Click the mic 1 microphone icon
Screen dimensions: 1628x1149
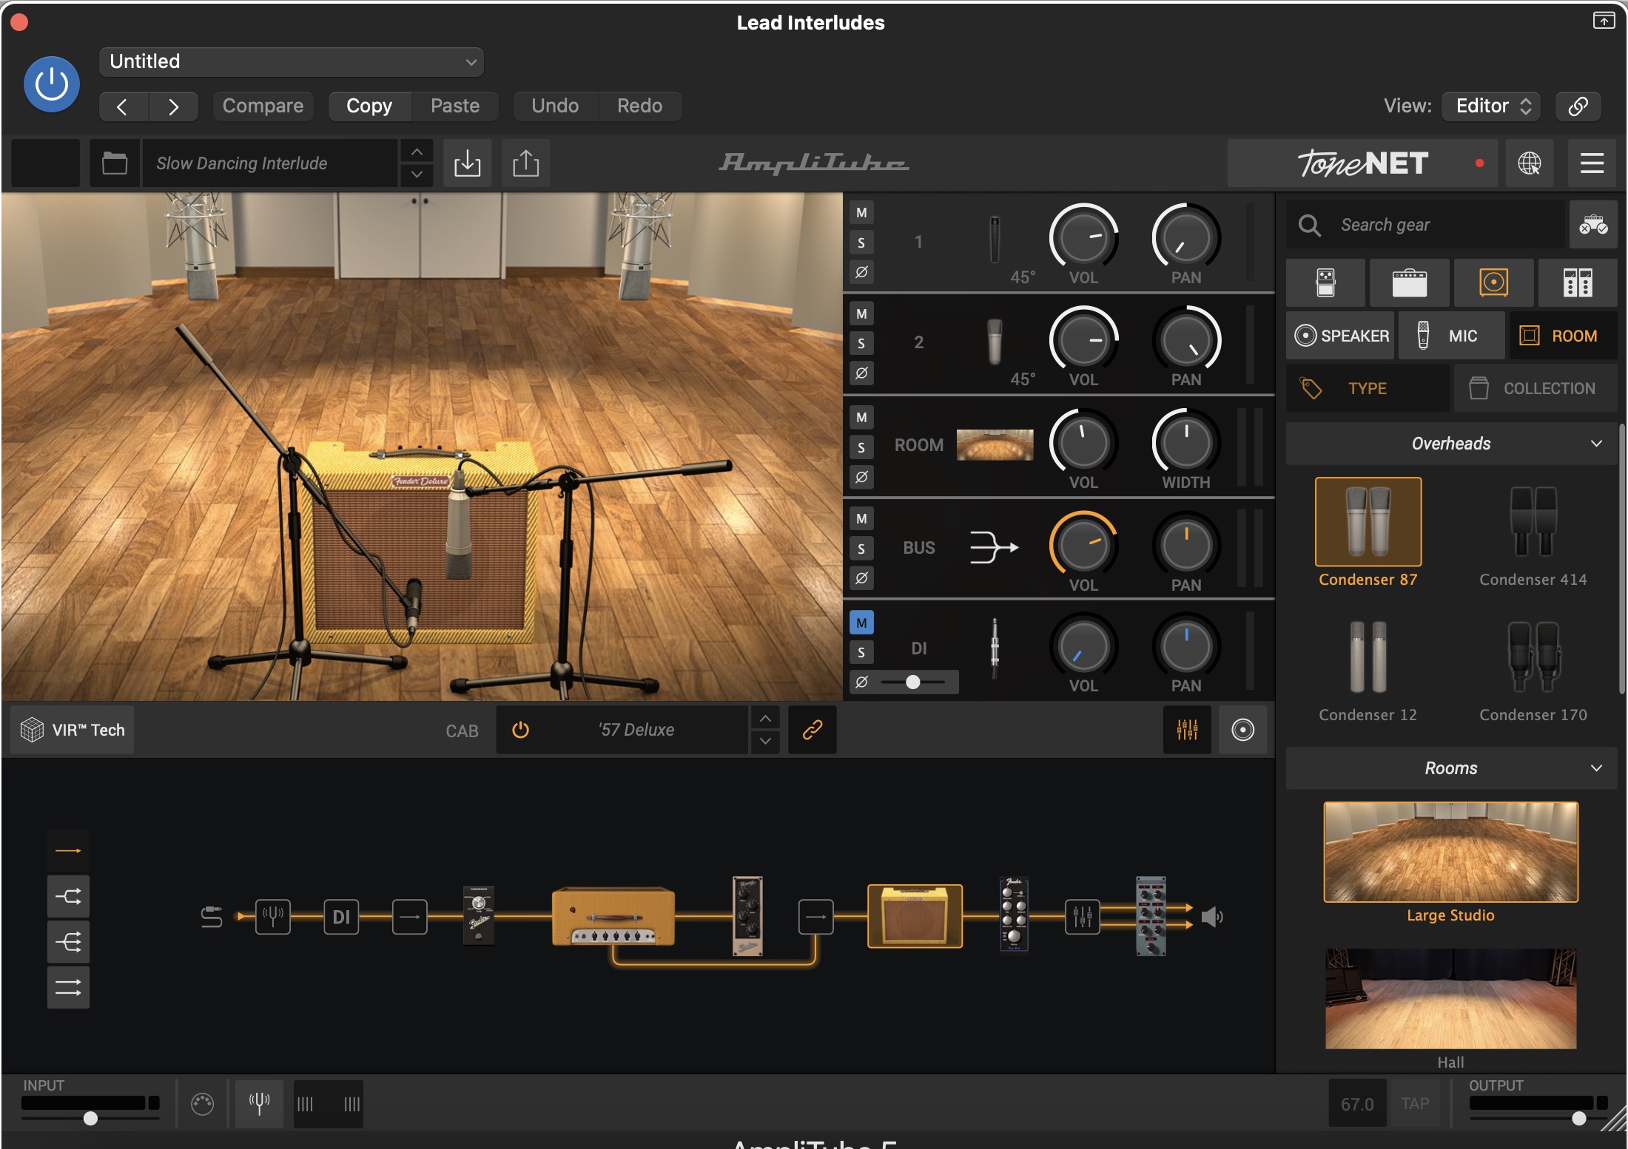click(x=995, y=239)
